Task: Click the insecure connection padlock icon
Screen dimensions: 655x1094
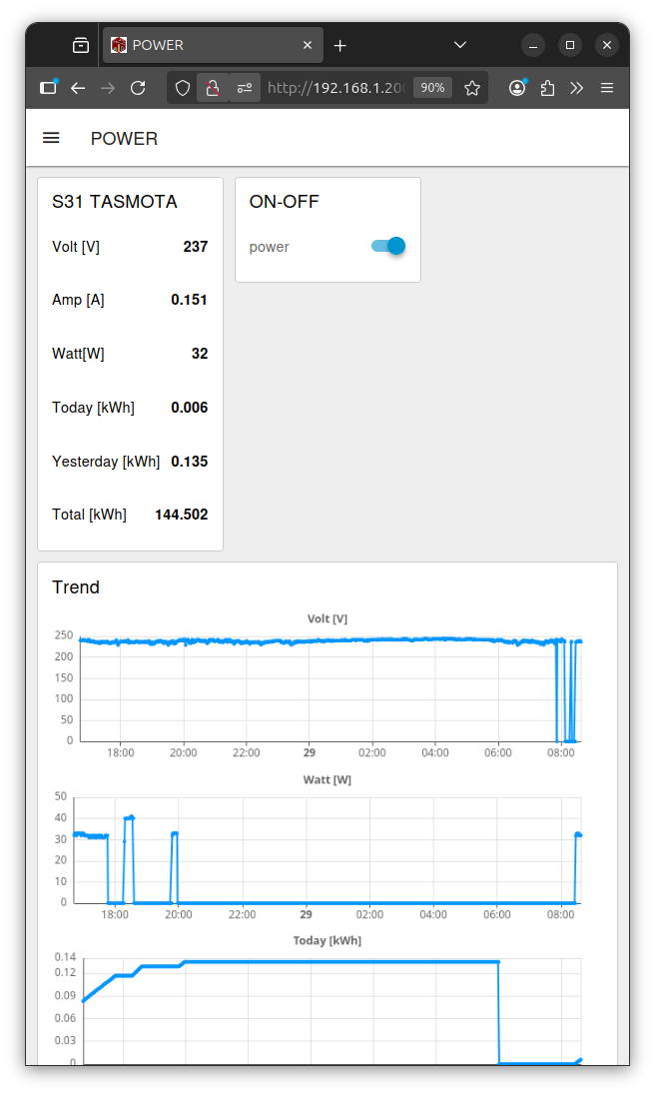Action: point(213,88)
